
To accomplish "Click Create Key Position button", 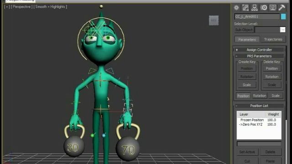I will 246,68.
